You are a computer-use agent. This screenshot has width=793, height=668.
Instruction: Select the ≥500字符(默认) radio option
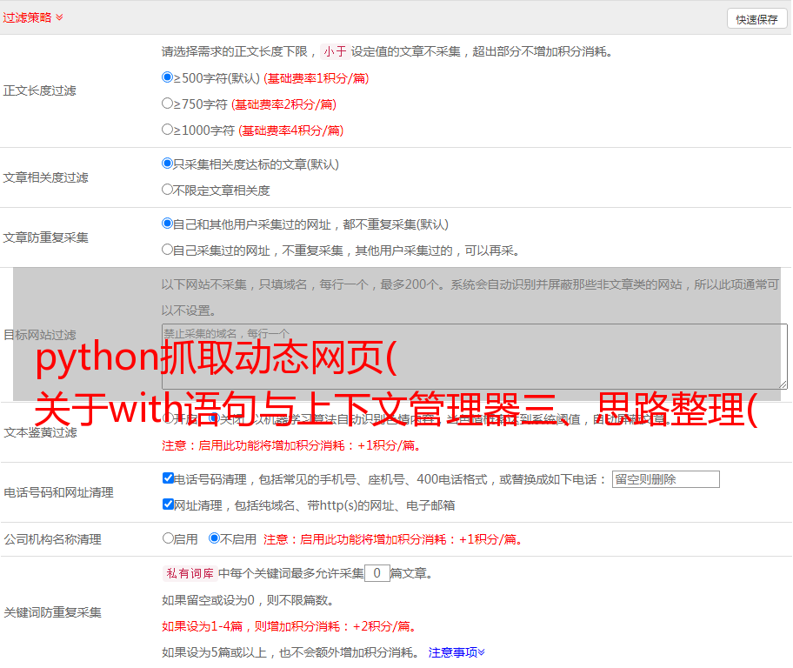[167, 77]
